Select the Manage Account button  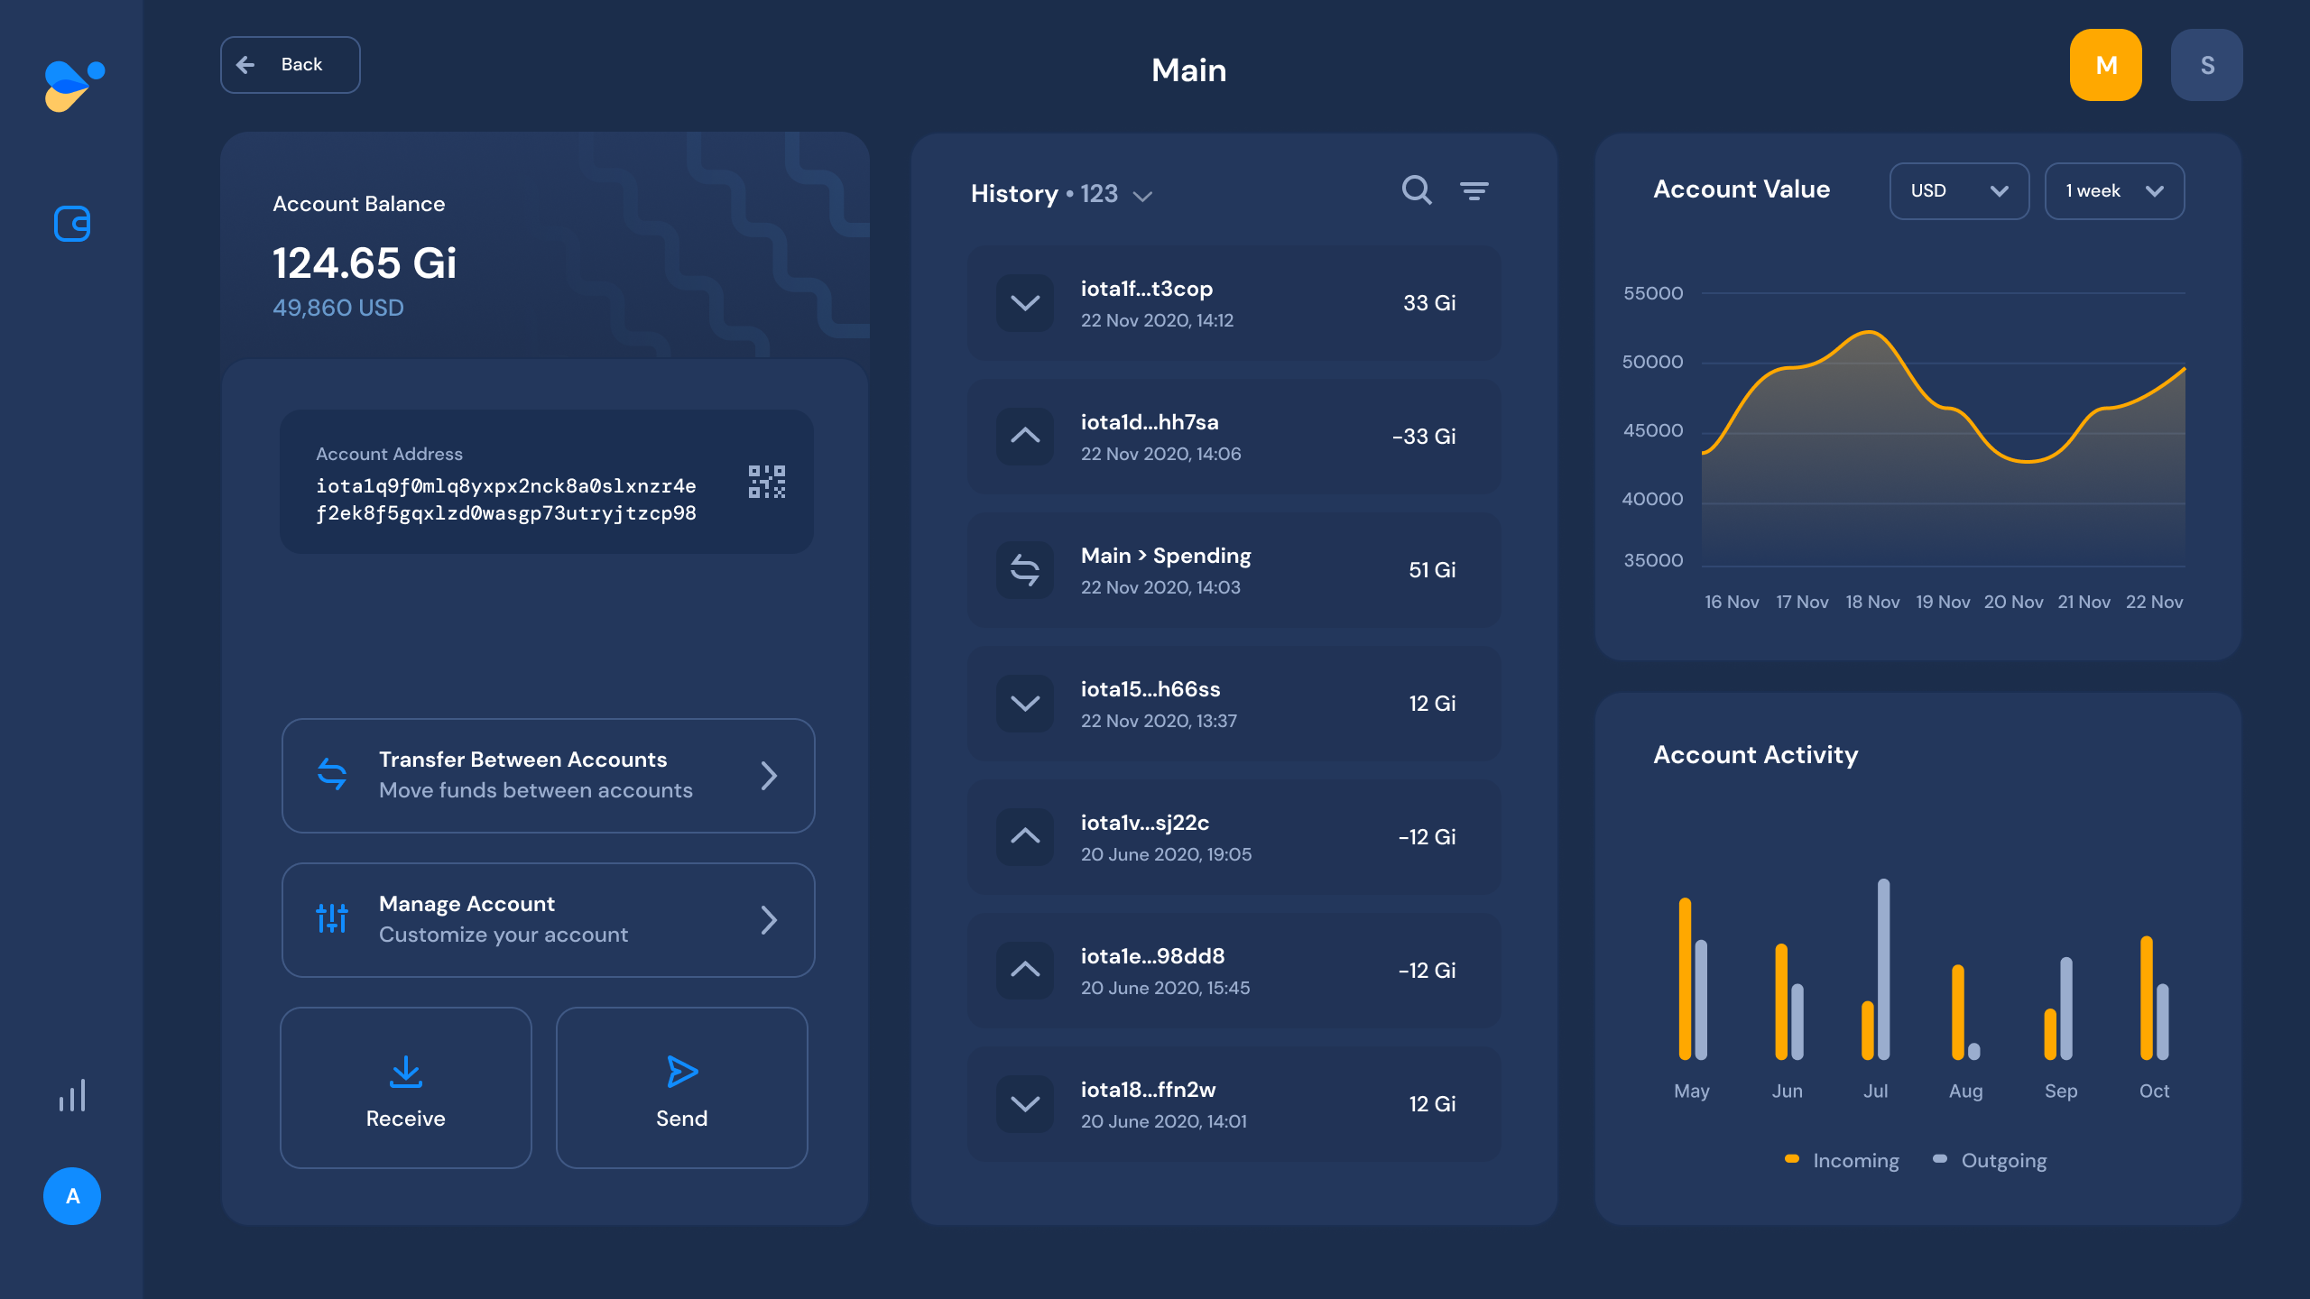pyautogui.click(x=548, y=918)
